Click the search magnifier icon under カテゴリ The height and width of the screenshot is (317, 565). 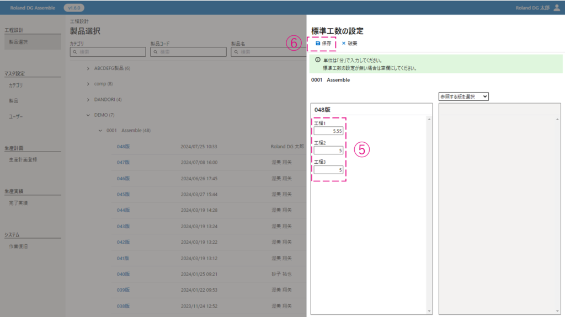pyautogui.click(x=74, y=52)
